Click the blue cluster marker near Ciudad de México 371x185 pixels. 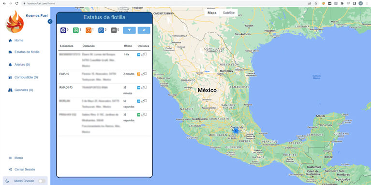[x=236, y=131]
